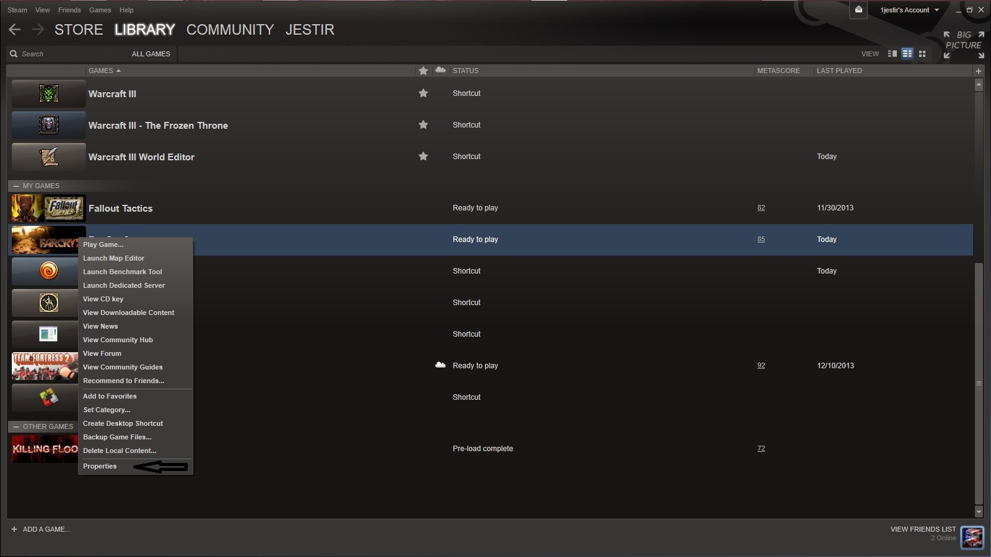This screenshot has width=991, height=557.
Task: Select the Fallout Tactics thumbnail
Action: pos(49,209)
